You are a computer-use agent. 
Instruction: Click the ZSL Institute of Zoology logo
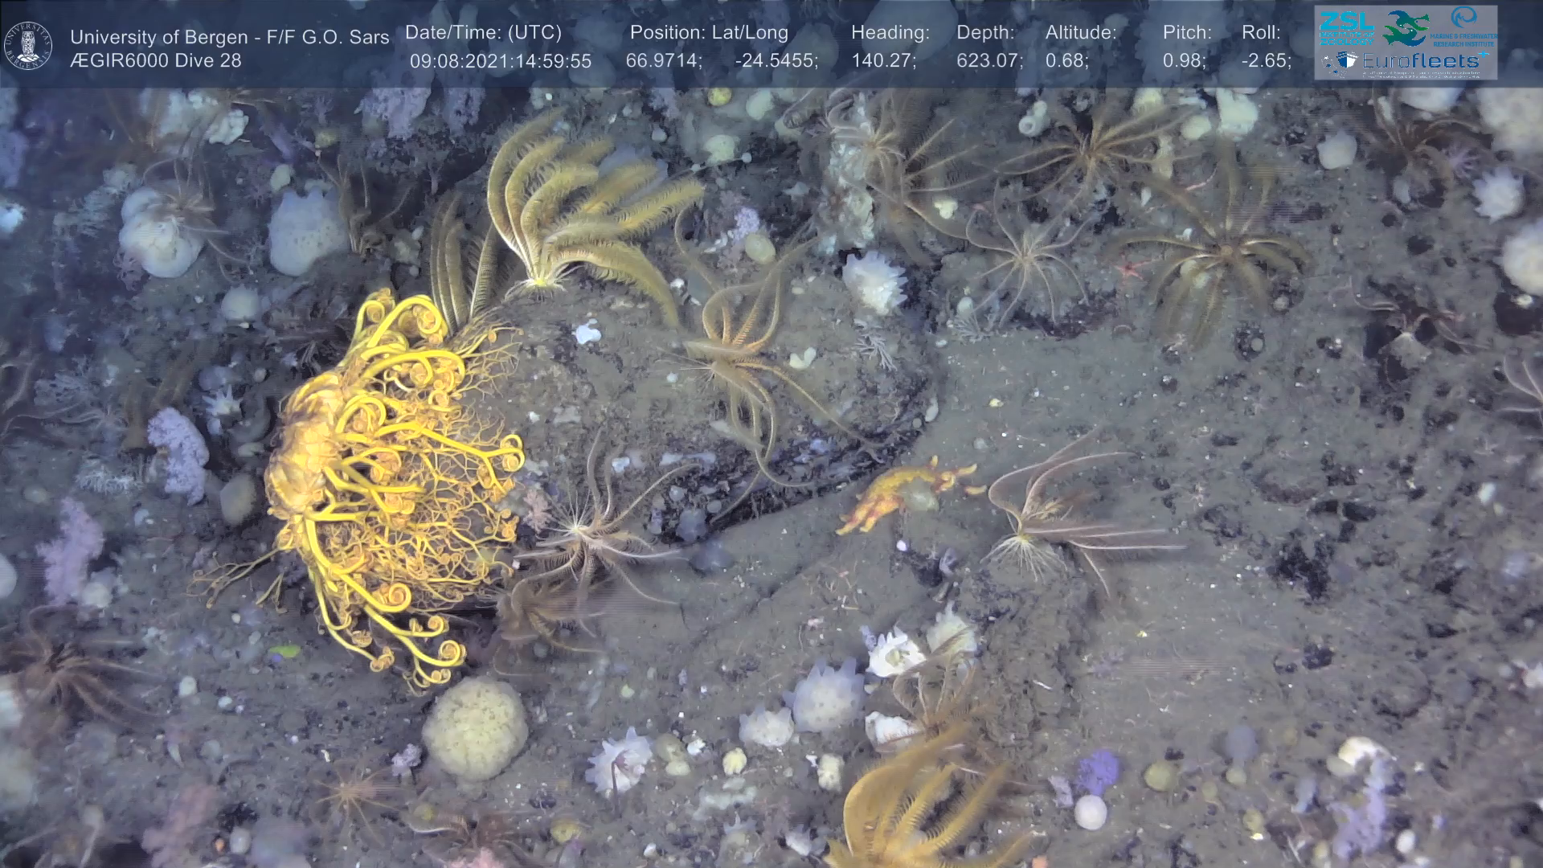point(1346,27)
